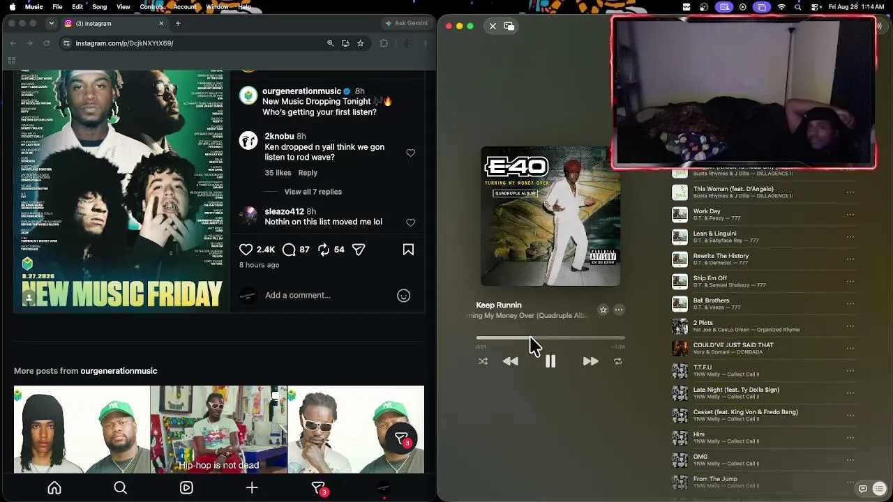Open a new Chrome tab
This screenshot has height=502, width=893.
(178, 23)
